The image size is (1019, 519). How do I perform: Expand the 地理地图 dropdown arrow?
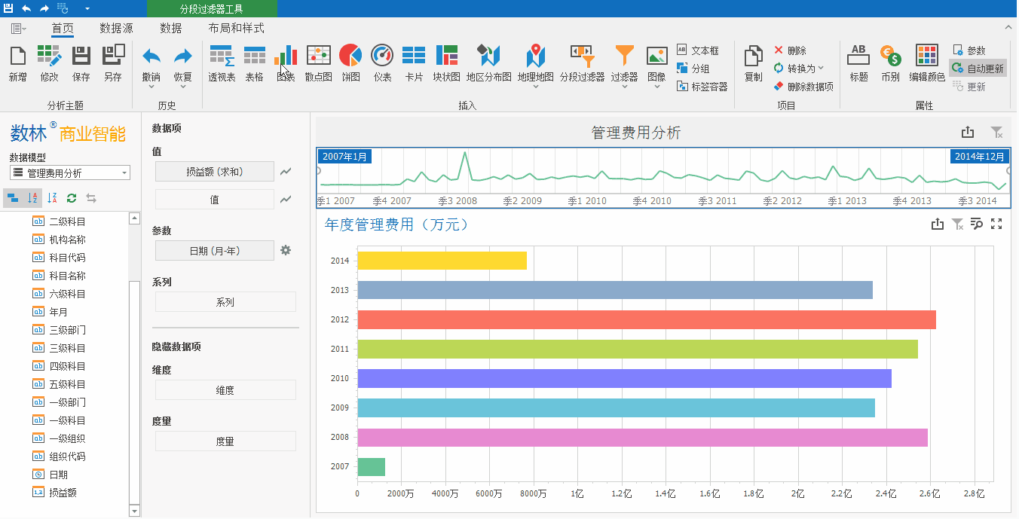(x=536, y=87)
